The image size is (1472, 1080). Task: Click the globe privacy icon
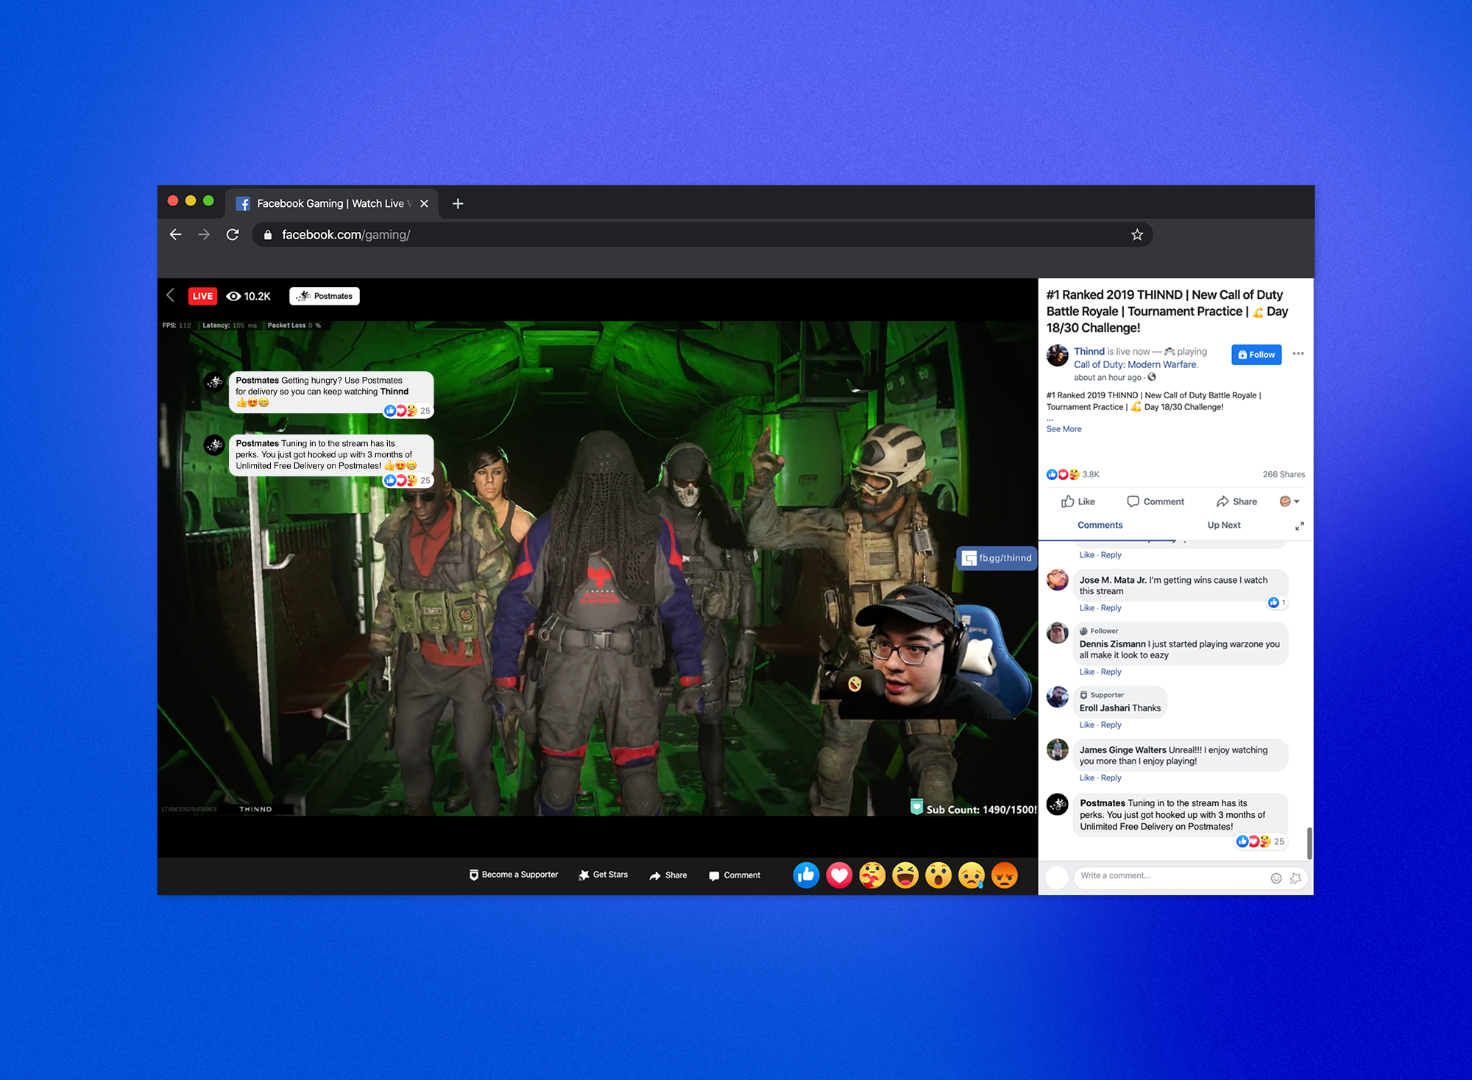click(x=1152, y=377)
